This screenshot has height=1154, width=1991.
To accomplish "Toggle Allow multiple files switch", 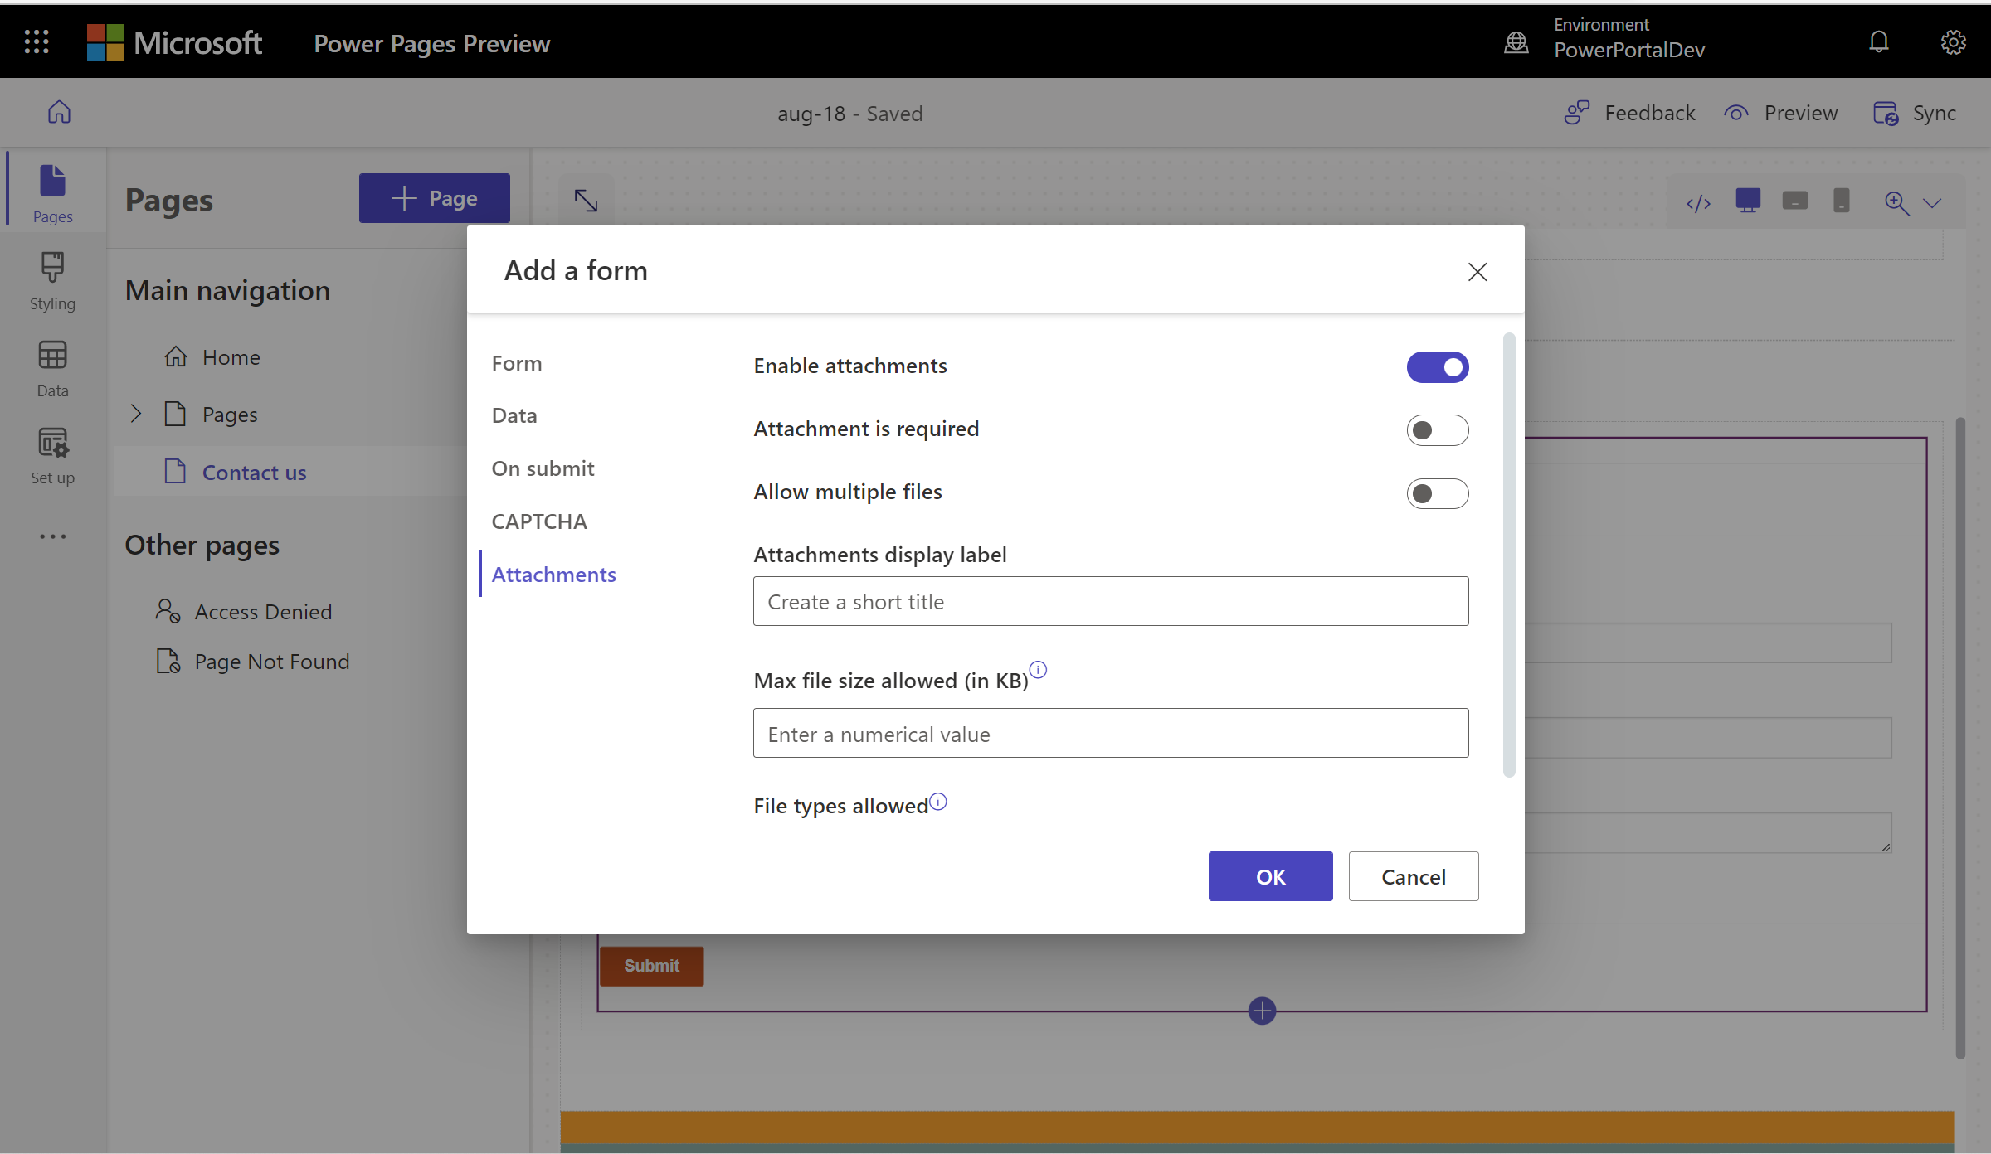I will (x=1438, y=492).
